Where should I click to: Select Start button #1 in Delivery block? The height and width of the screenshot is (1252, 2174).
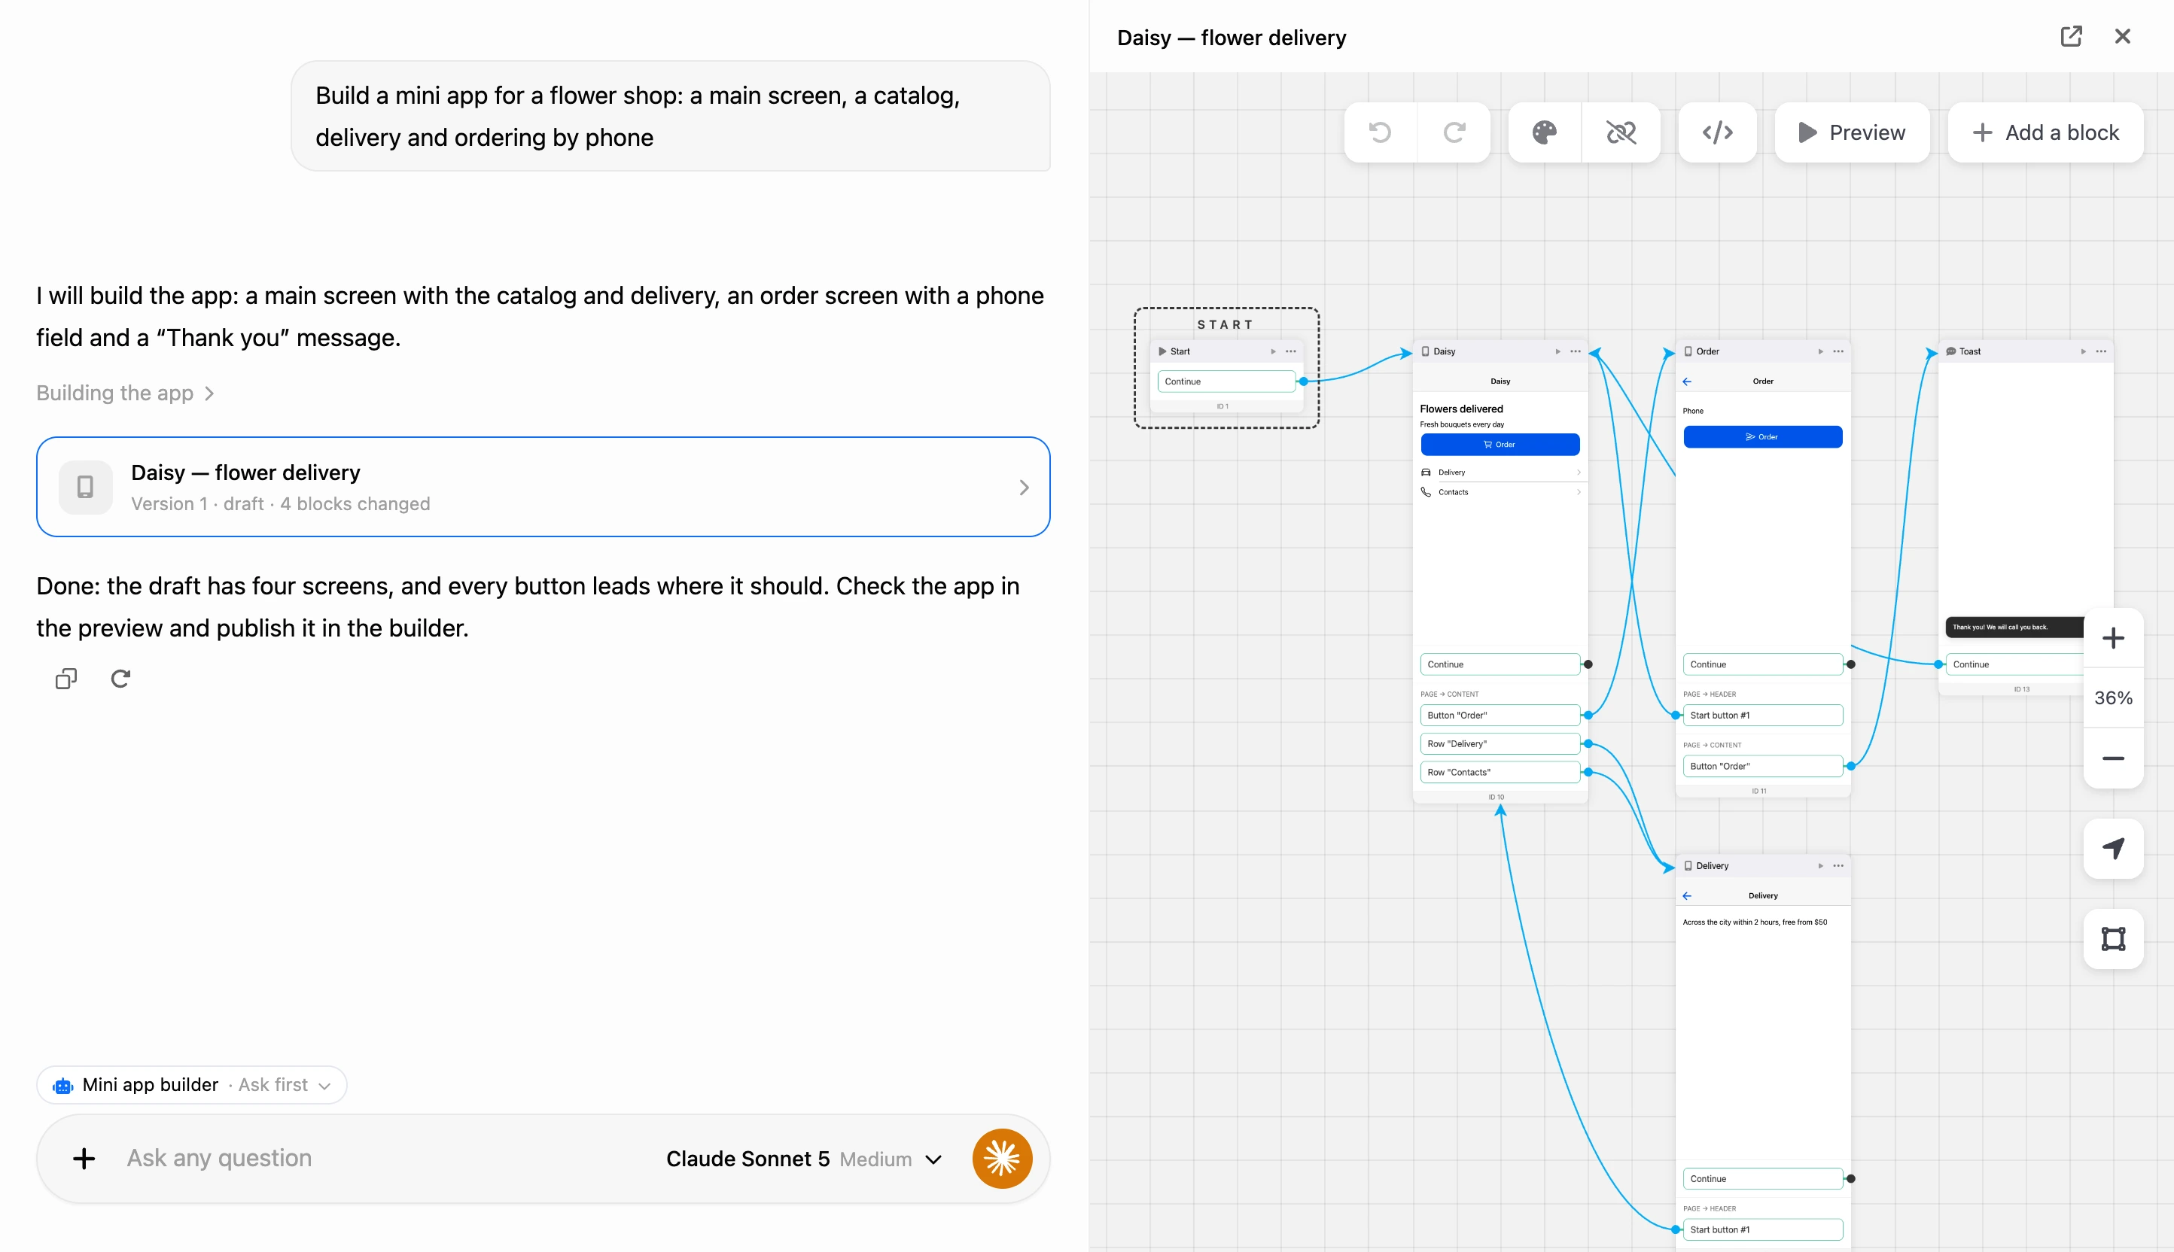1763,1229
